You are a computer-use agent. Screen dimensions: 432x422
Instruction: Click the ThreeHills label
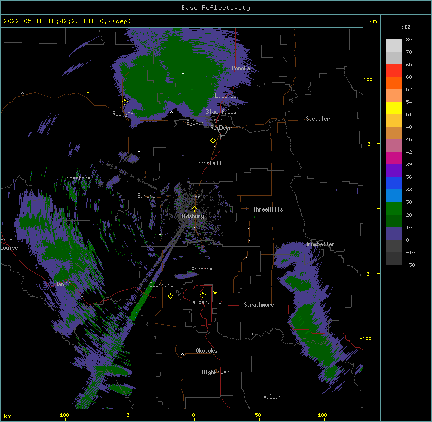(268, 209)
